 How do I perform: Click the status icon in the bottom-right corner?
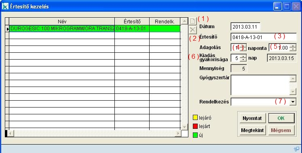point(297,149)
